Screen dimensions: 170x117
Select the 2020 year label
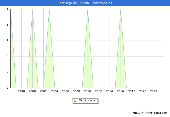pos(143,91)
